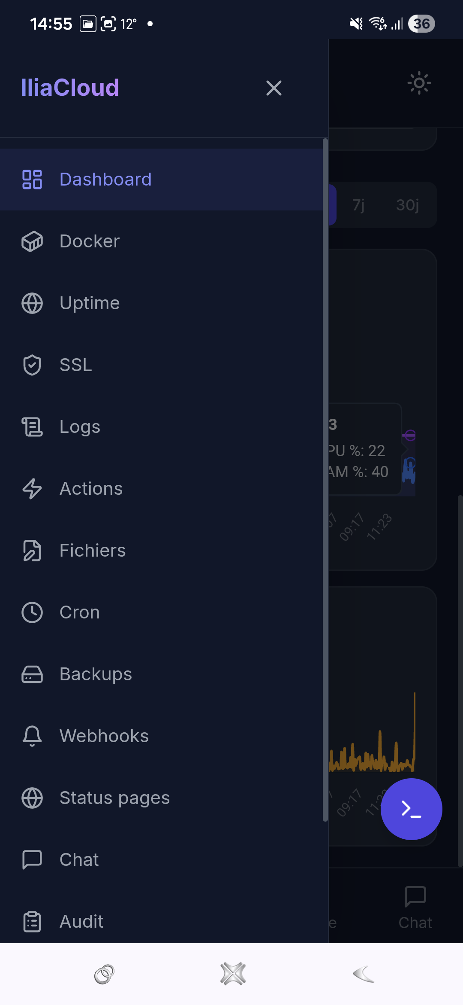Select the Uptime globe icon
The width and height of the screenshot is (463, 1005).
click(32, 303)
